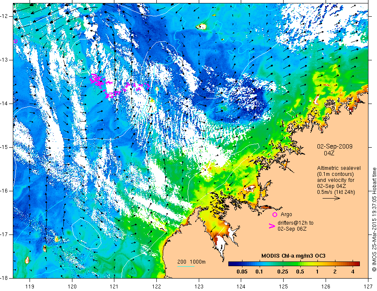Click the '126' longitude axis label
Screen dimensions: 377x291
tap(326, 286)
